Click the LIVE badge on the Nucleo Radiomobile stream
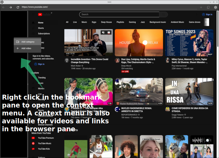Image resolution: width=219 pixels, height=158 pixels. (125, 71)
